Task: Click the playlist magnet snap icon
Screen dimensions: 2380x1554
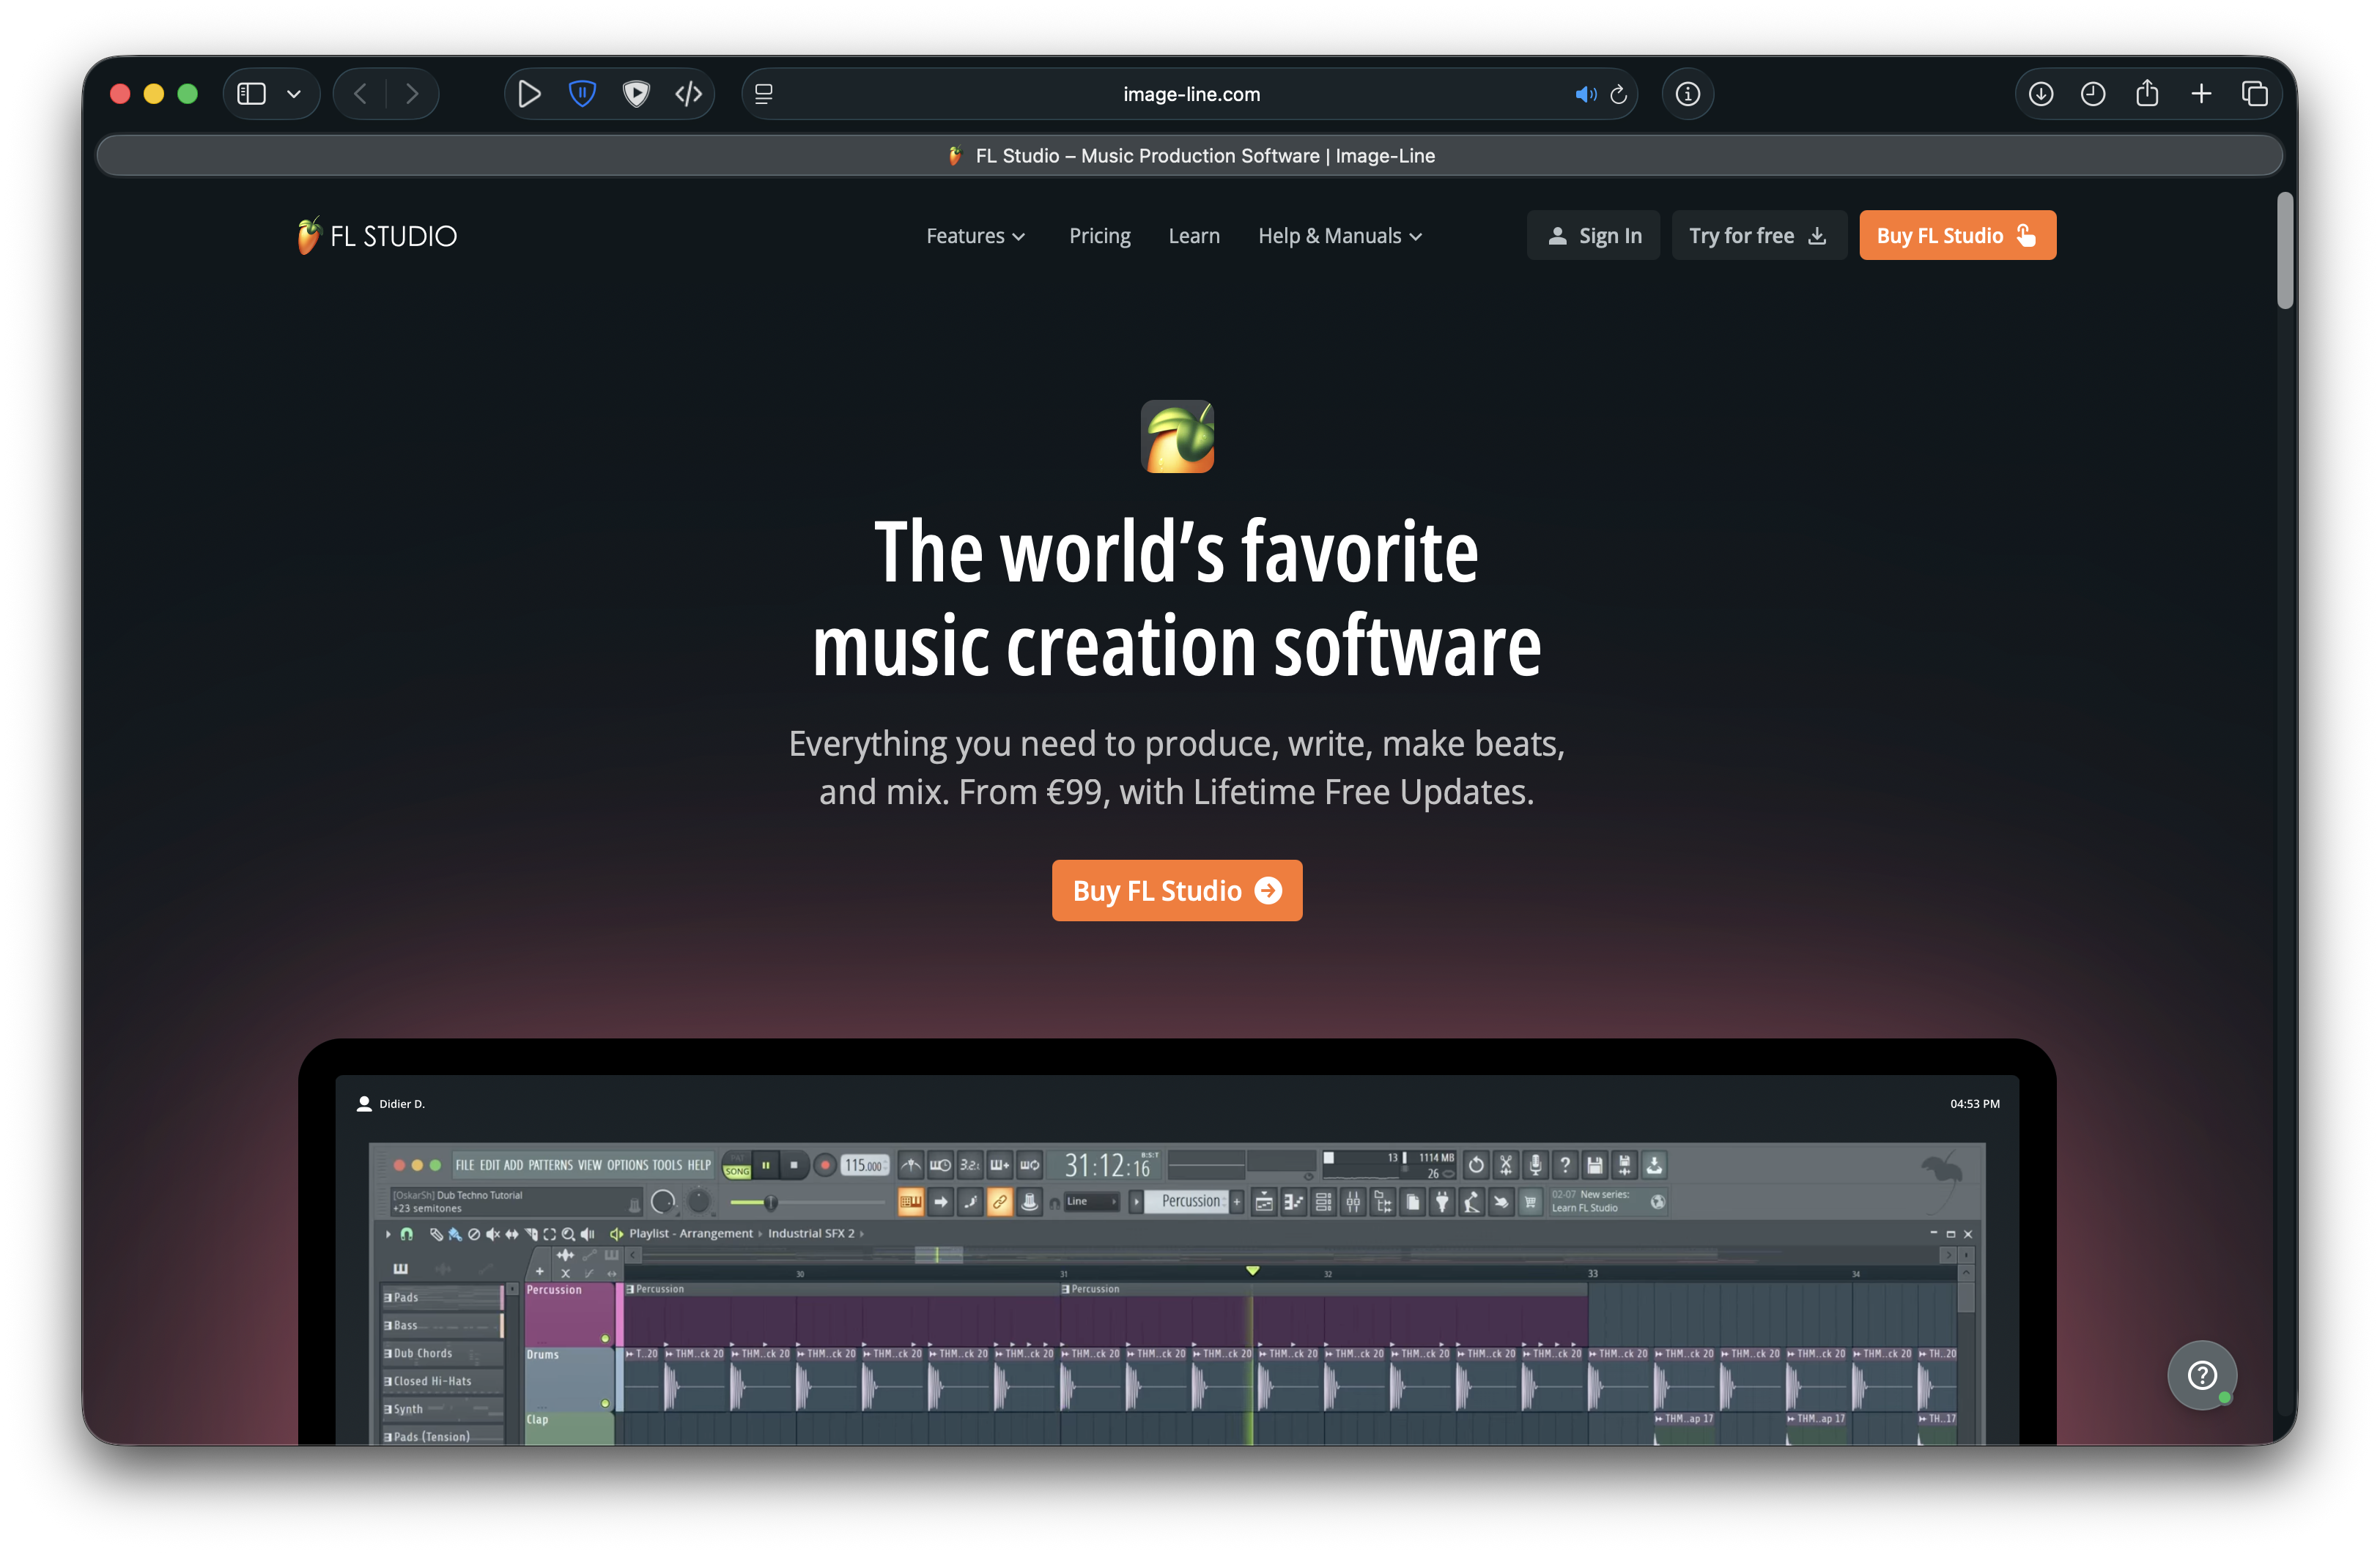Action: tap(406, 1234)
